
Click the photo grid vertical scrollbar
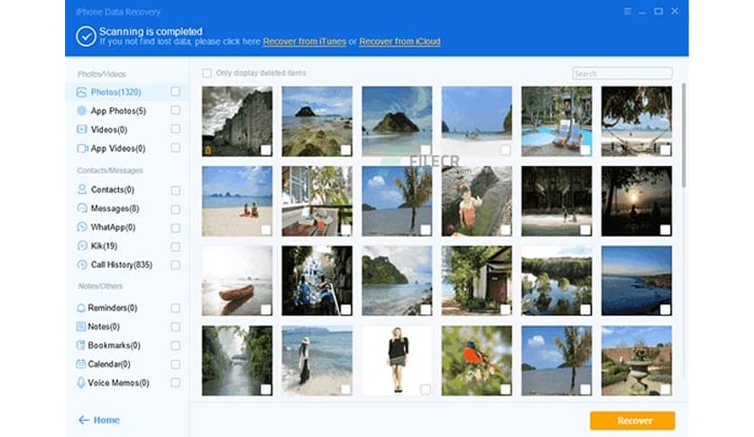point(684,135)
